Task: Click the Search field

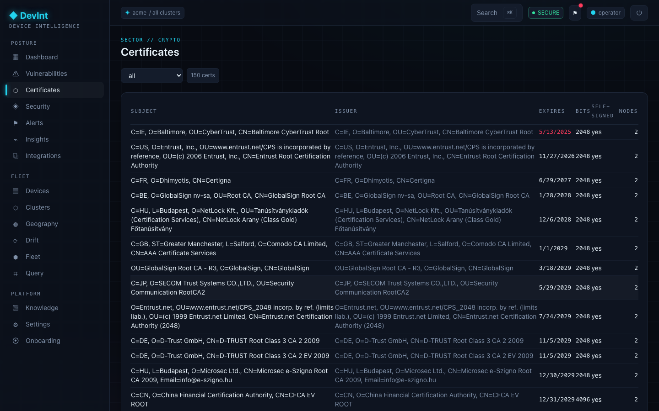Action: (497, 13)
